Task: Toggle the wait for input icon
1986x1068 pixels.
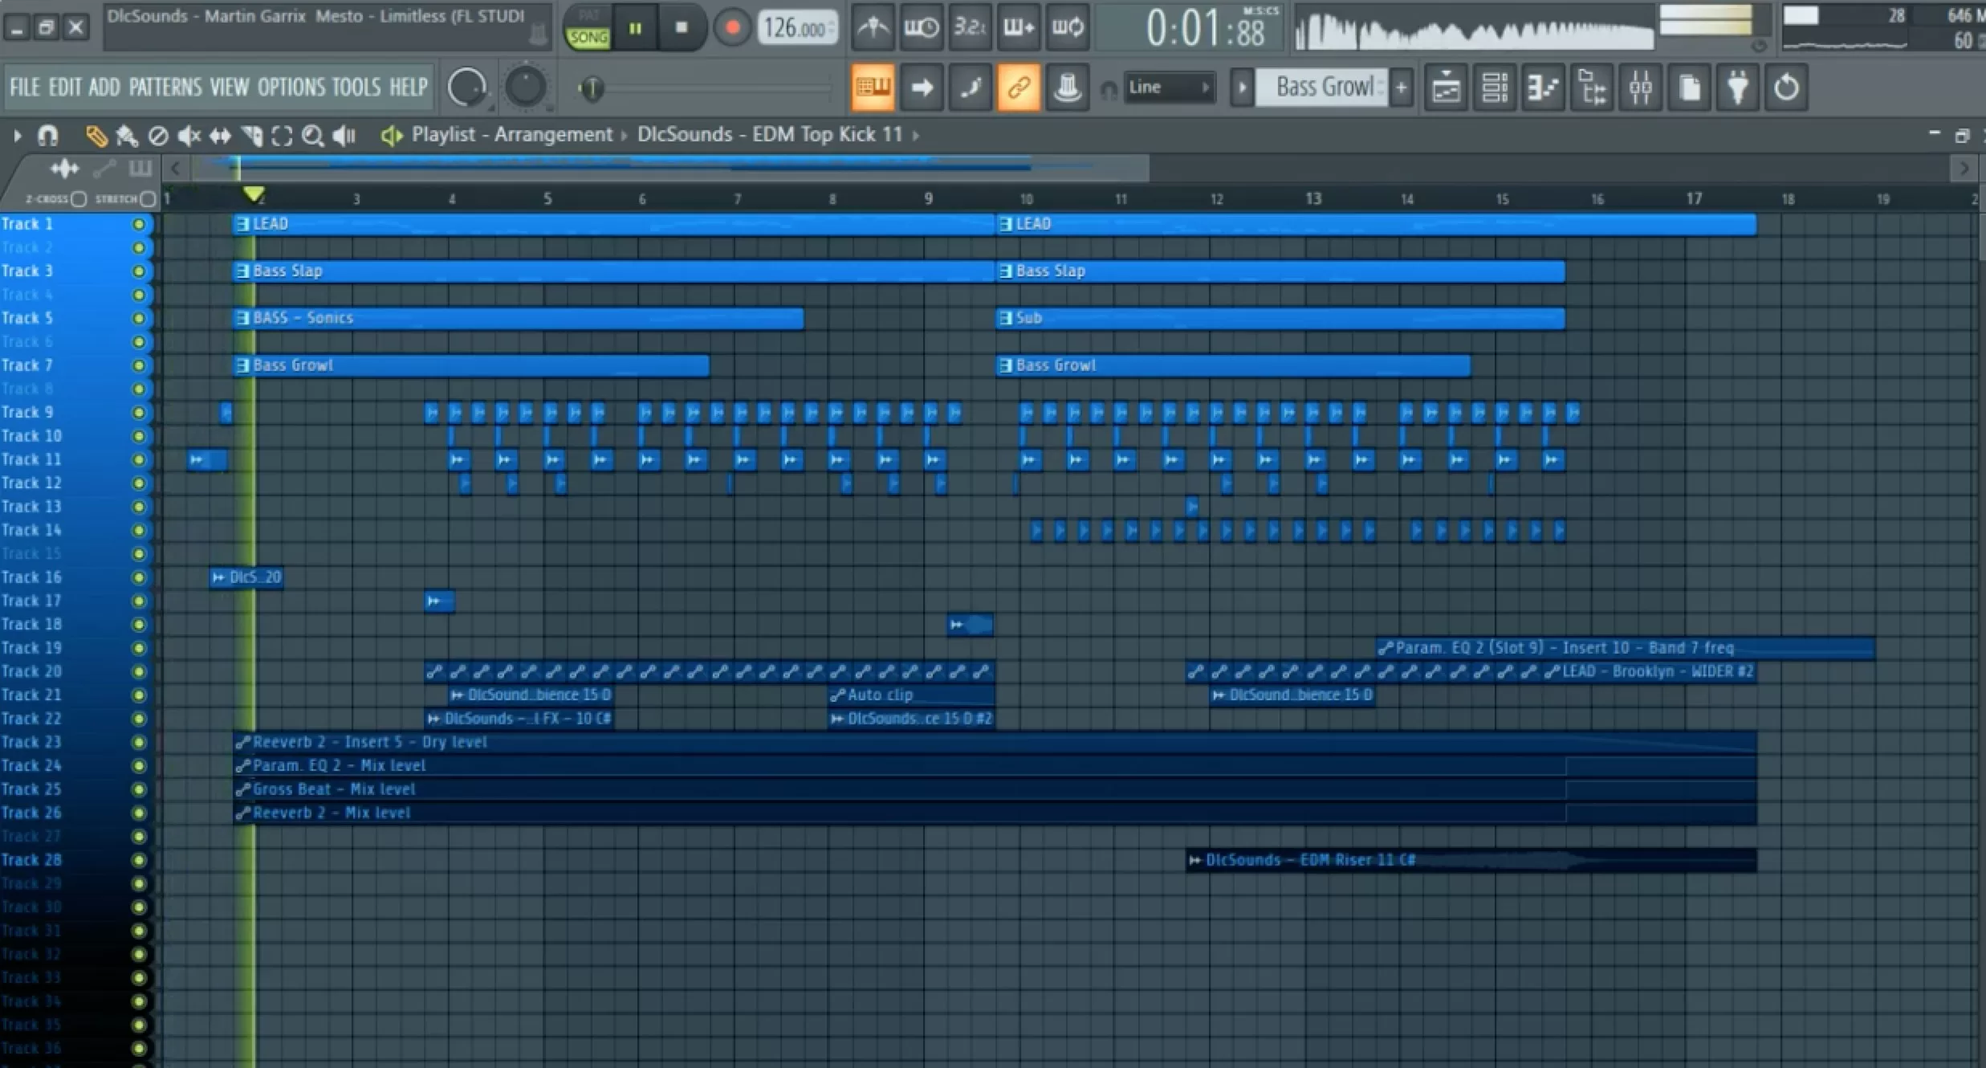Action: pyautogui.click(x=921, y=28)
